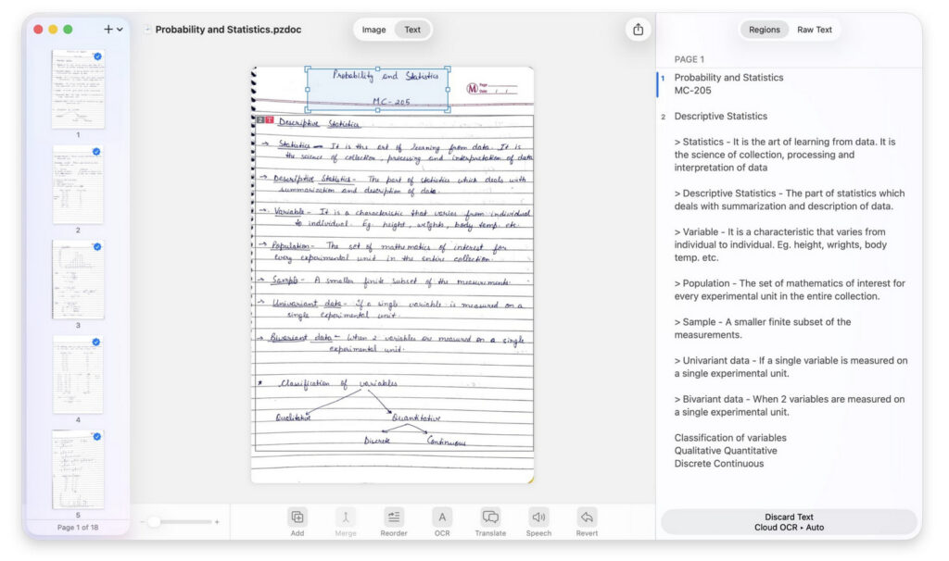
Task: Click the Revert icon
Action: pos(586,517)
